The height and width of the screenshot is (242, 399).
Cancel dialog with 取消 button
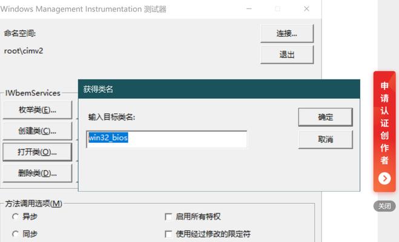pyautogui.click(x=325, y=139)
